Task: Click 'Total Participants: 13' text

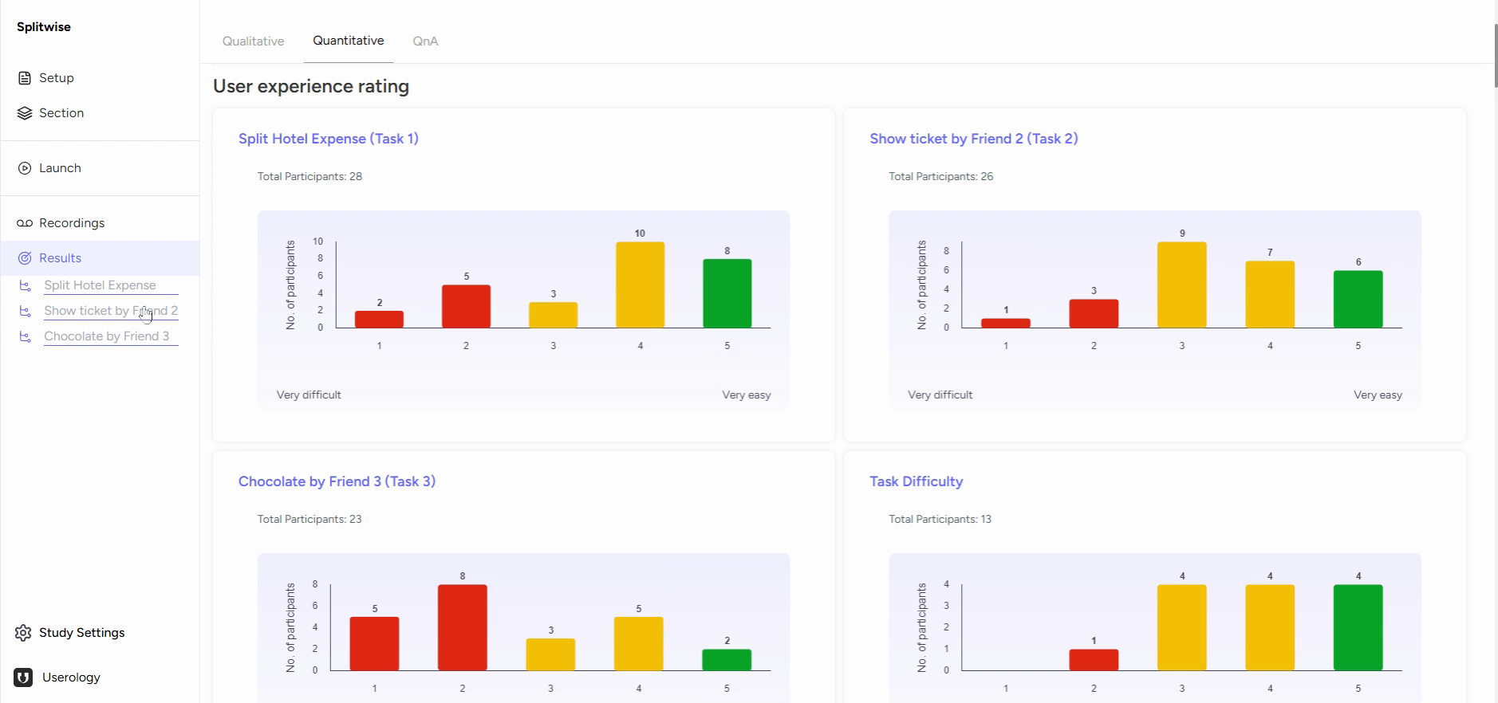Action: 940,520
